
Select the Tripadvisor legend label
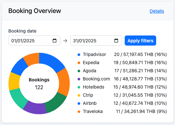pyautogui.click(x=94, y=54)
